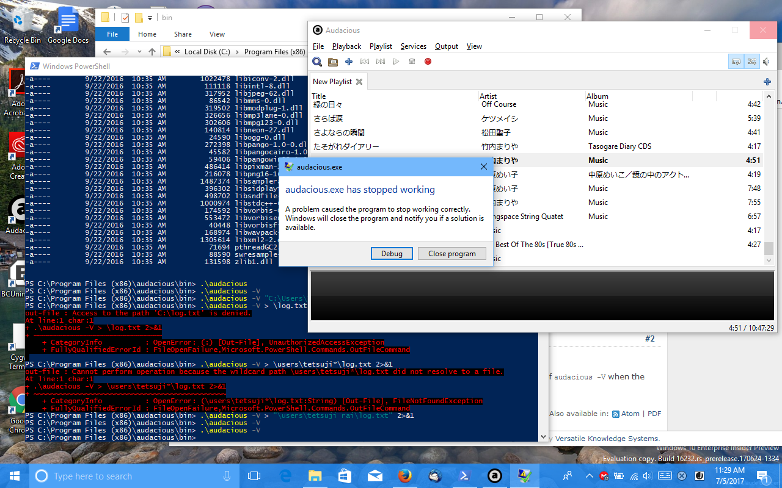782x488 pixels.
Task: Open the Microsoft Store taskbar icon
Action: coord(345,476)
